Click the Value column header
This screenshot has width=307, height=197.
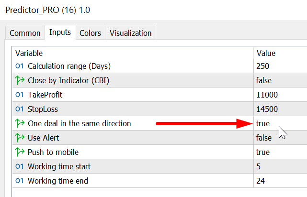[x=266, y=53]
